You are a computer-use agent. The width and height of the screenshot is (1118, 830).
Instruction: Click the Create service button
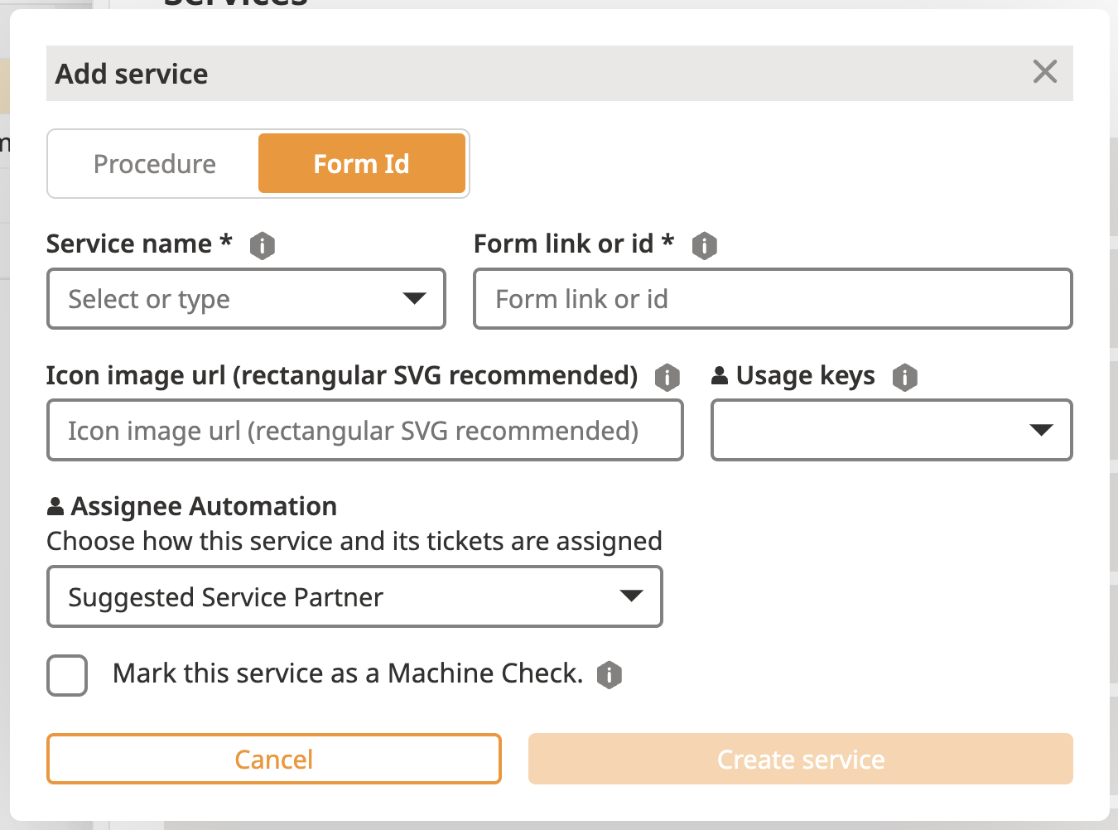click(x=800, y=759)
